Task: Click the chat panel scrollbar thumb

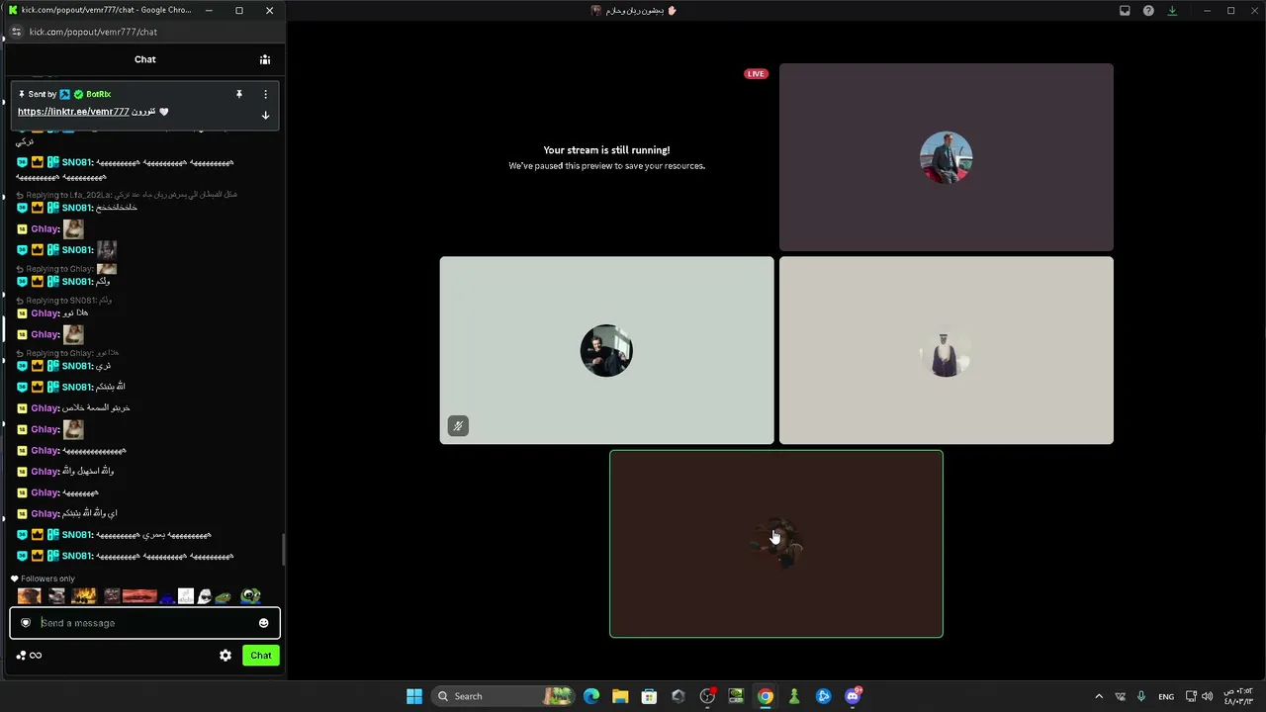Action: (283, 549)
